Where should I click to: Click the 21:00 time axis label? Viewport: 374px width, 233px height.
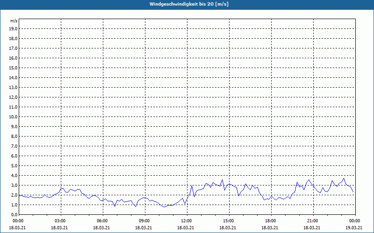pyautogui.click(x=313, y=221)
